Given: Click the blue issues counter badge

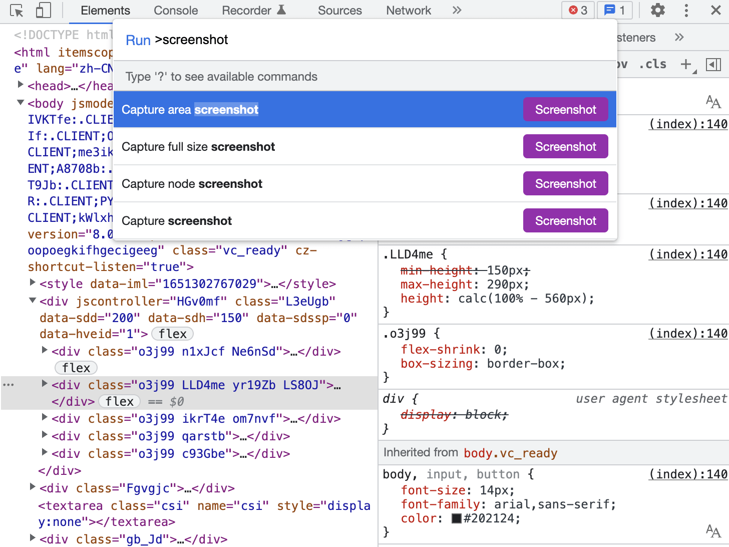Looking at the screenshot, I should [615, 10].
